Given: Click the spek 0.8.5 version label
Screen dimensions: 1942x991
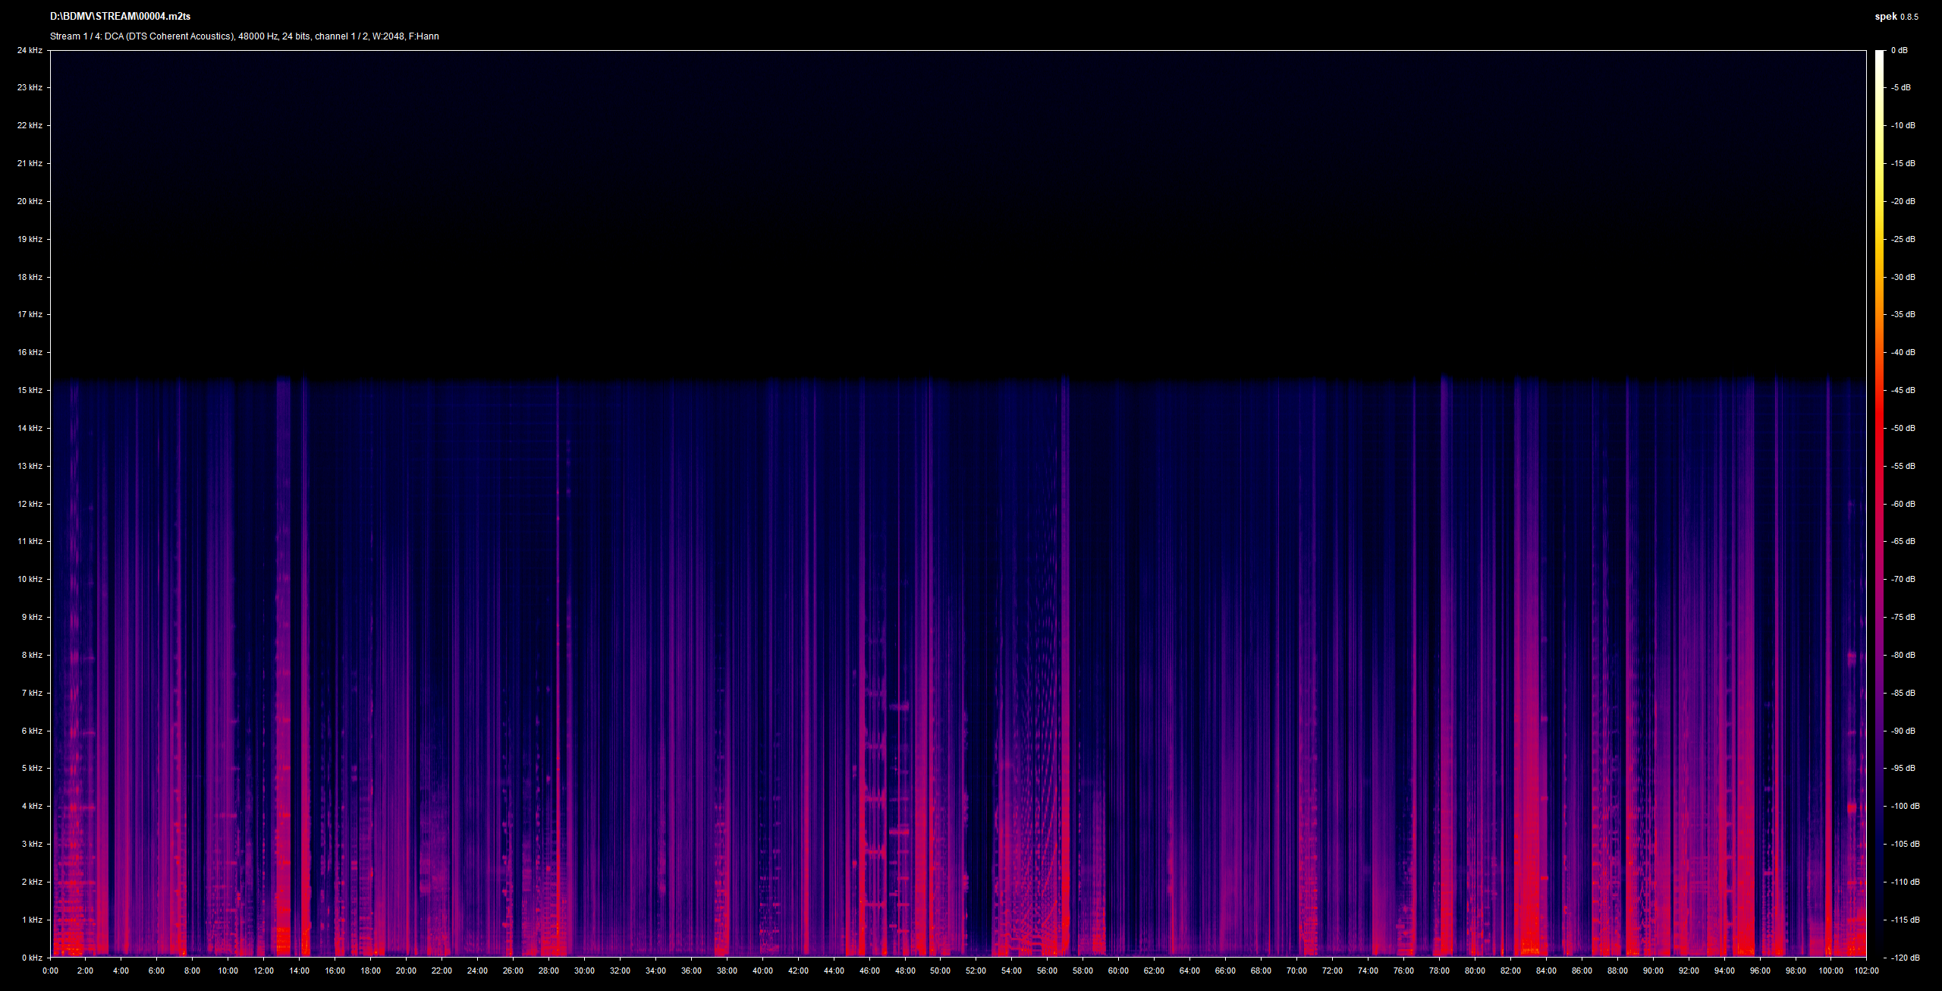Looking at the screenshot, I should (x=1896, y=17).
